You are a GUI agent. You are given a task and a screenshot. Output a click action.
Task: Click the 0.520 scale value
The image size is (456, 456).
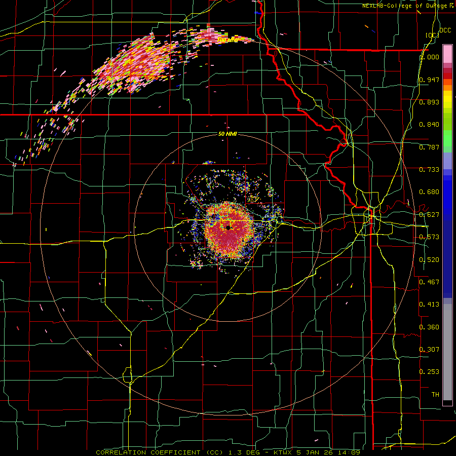429,260
